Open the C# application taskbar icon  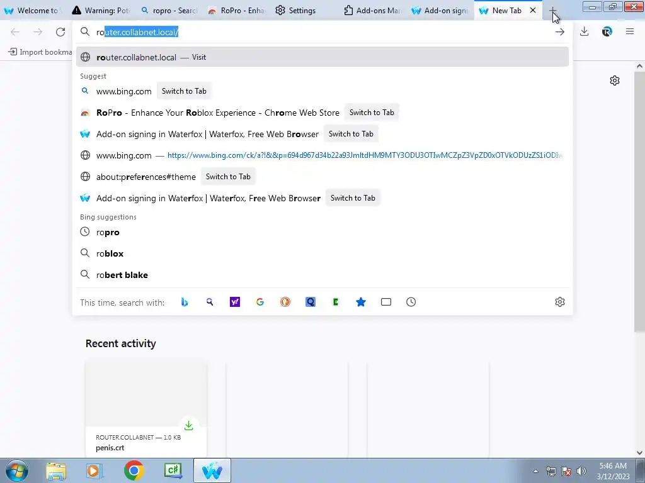point(173,470)
